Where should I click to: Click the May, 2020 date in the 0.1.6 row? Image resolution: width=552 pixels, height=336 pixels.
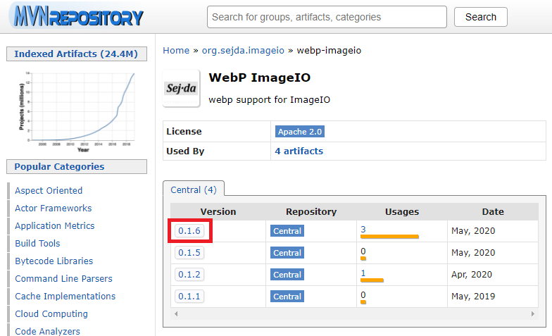pos(473,231)
